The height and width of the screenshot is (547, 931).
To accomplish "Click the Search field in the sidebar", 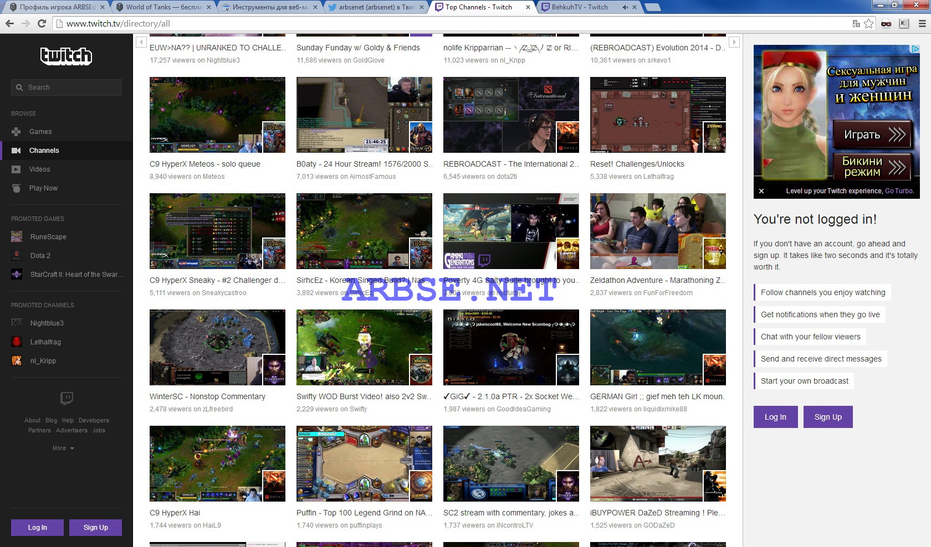I will click(66, 87).
